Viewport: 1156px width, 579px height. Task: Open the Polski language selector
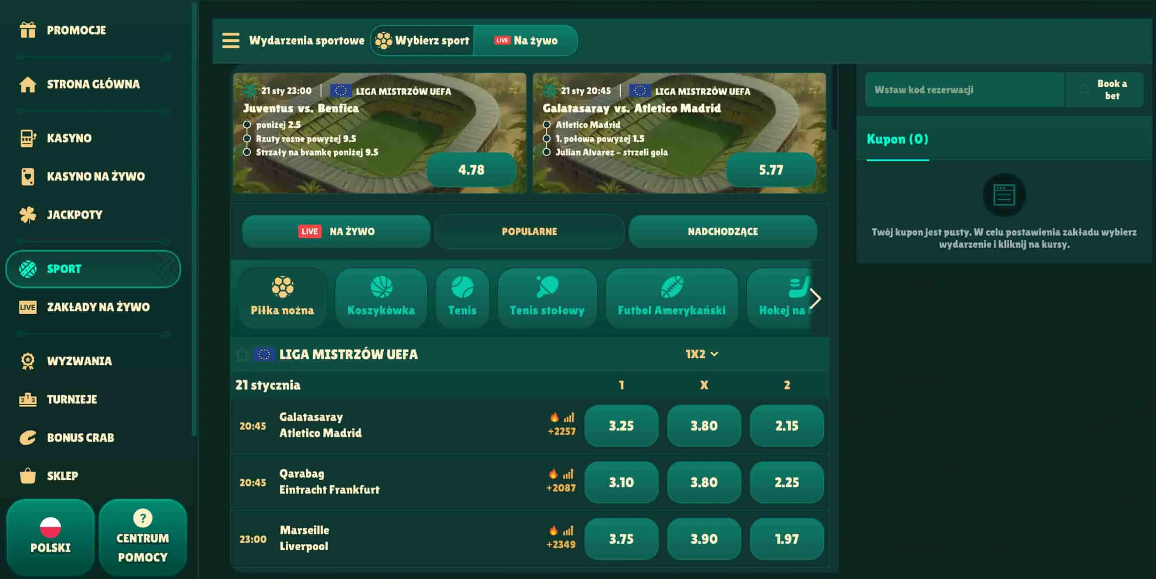click(50, 536)
